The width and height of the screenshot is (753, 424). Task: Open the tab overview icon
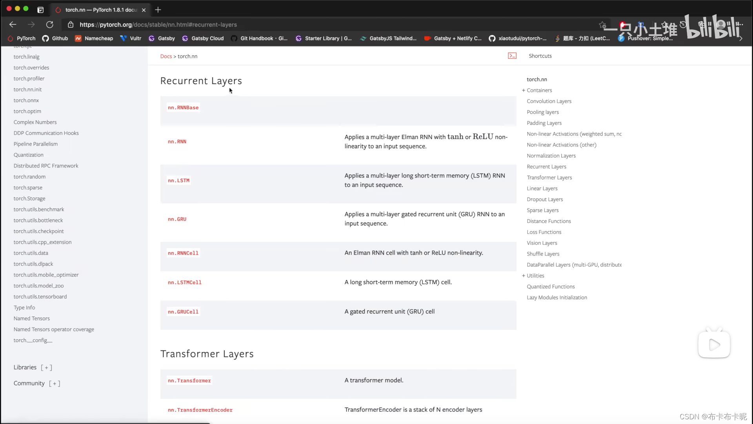point(40,10)
